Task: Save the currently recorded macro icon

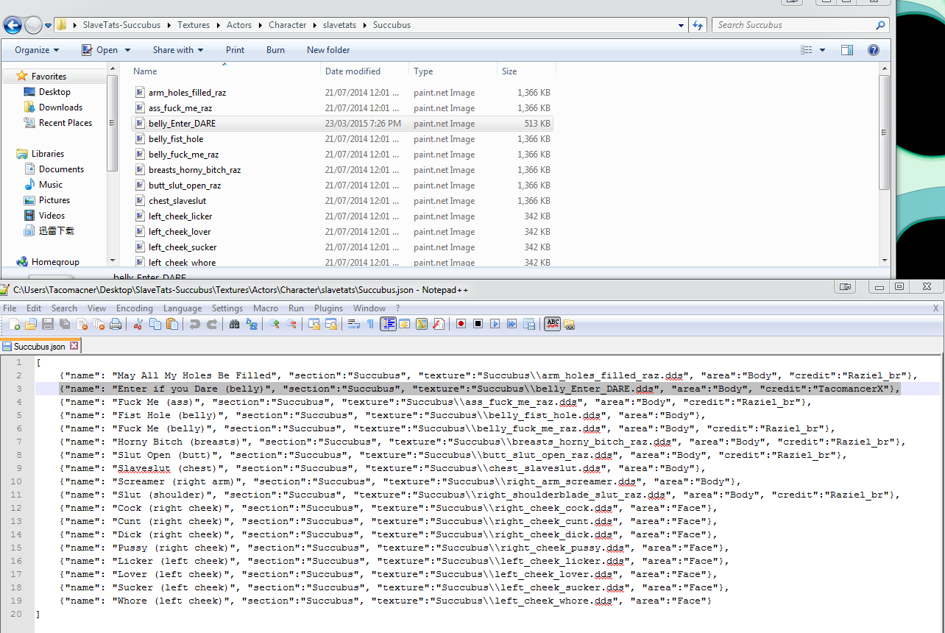Action: (x=529, y=324)
